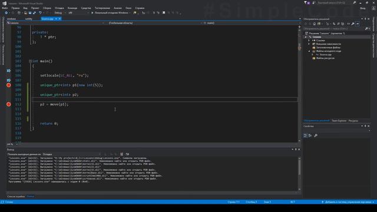Viewport: 377px width, 212px height.
Task: Toggle word wrap icon in Output panel
Action: [127, 154]
